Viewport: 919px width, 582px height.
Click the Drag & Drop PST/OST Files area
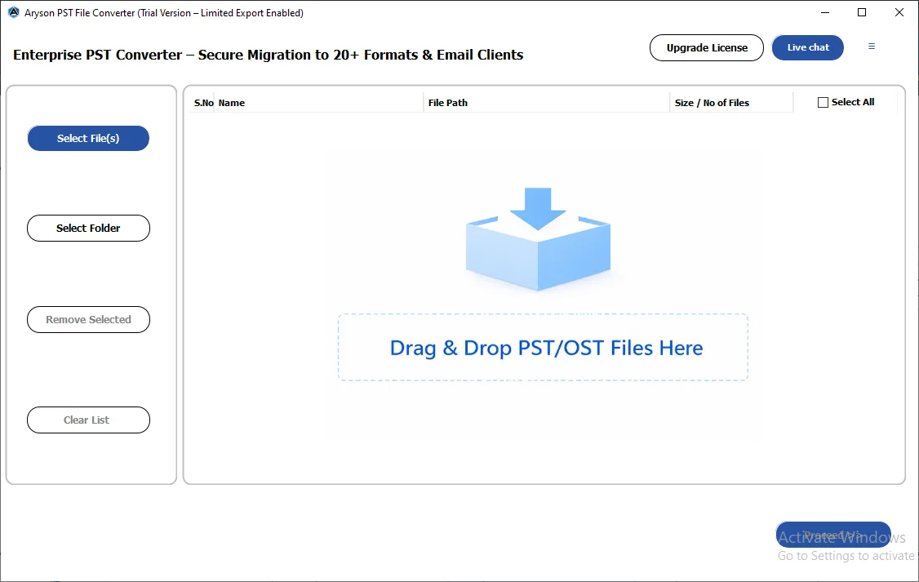point(543,348)
